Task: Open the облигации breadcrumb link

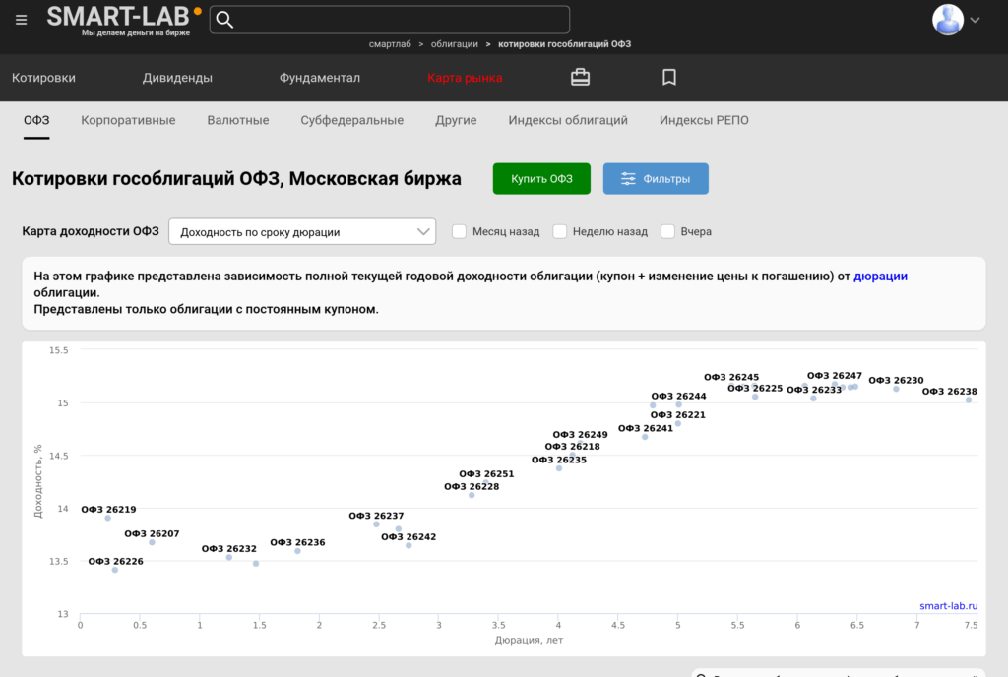Action: (455, 43)
